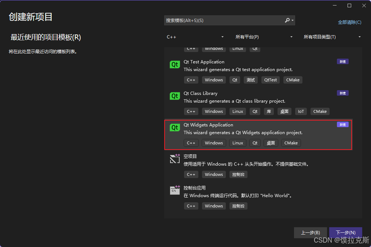This screenshot has height=247, width=371.
Task: Click the 测试 tag under Qt Test Application
Action: point(251,80)
